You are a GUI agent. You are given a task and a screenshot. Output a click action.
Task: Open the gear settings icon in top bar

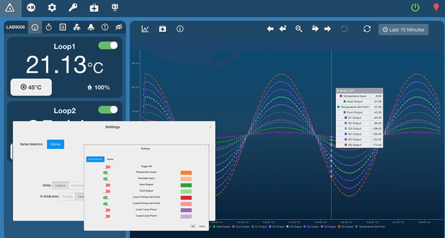click(52, 7)
